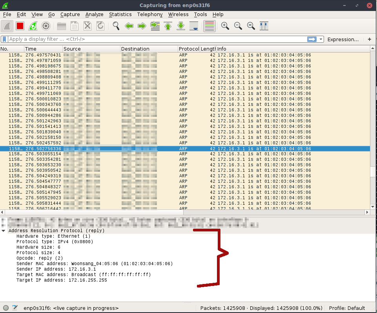Add a filter button with the plus
The height and width of the screenshot is (313, 377).
click(370, 39)
